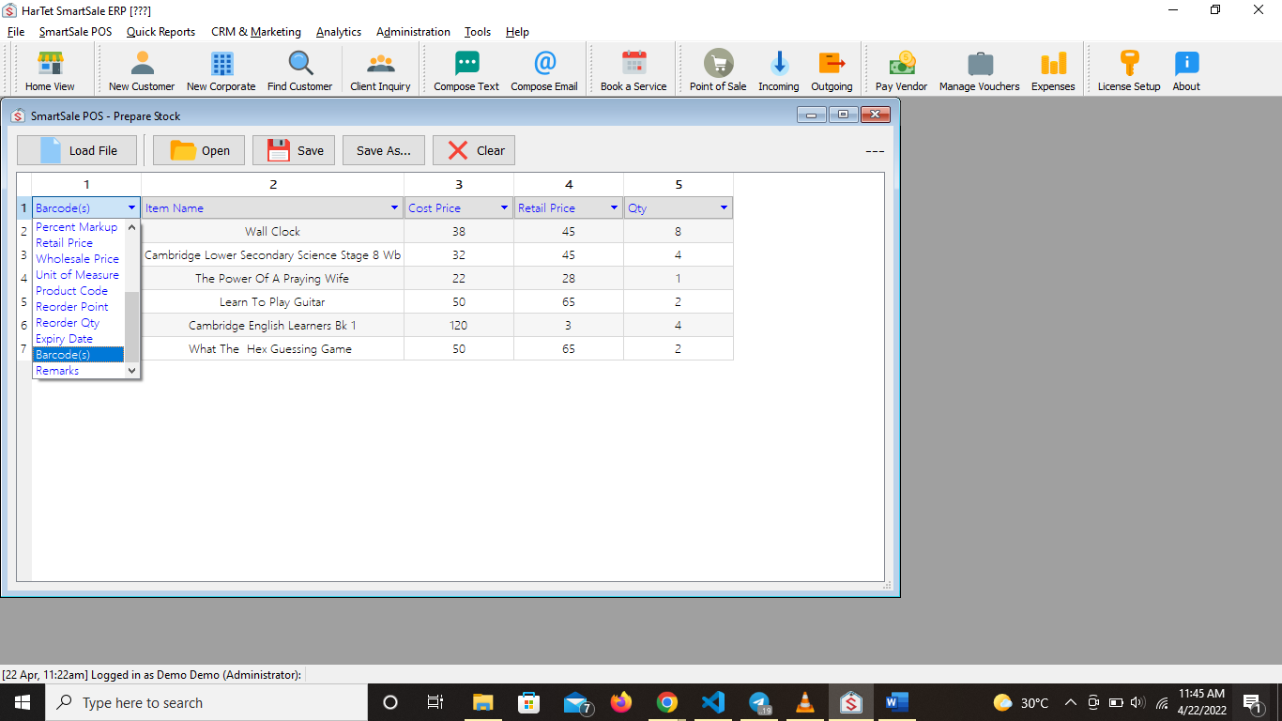Click the Open button
The height and width of the screenshot is (721, 1282).
[x=199, y=150]
